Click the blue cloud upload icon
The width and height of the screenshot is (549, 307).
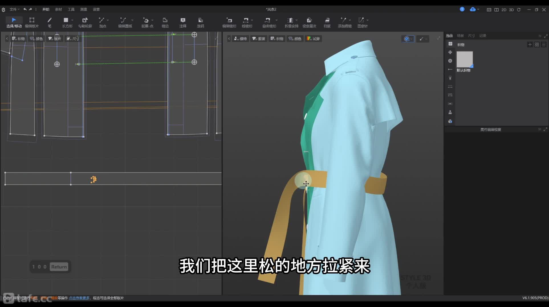tap(473, 9)
